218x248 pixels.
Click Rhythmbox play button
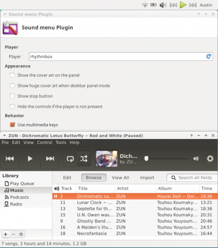click(30, 159)
